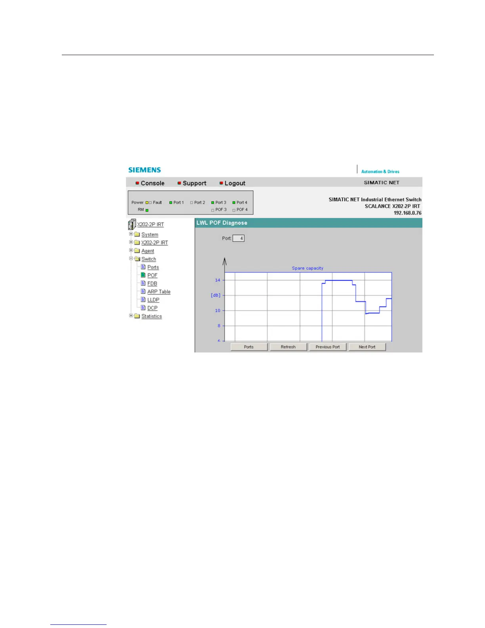Click the Previous Port button
This screenshot has width=485, height=628.
pos(328,347)
